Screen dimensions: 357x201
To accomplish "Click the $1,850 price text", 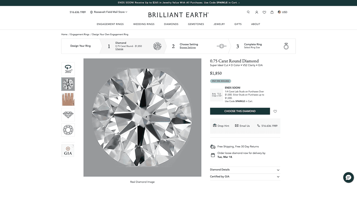I will click(x=216, y=73).
